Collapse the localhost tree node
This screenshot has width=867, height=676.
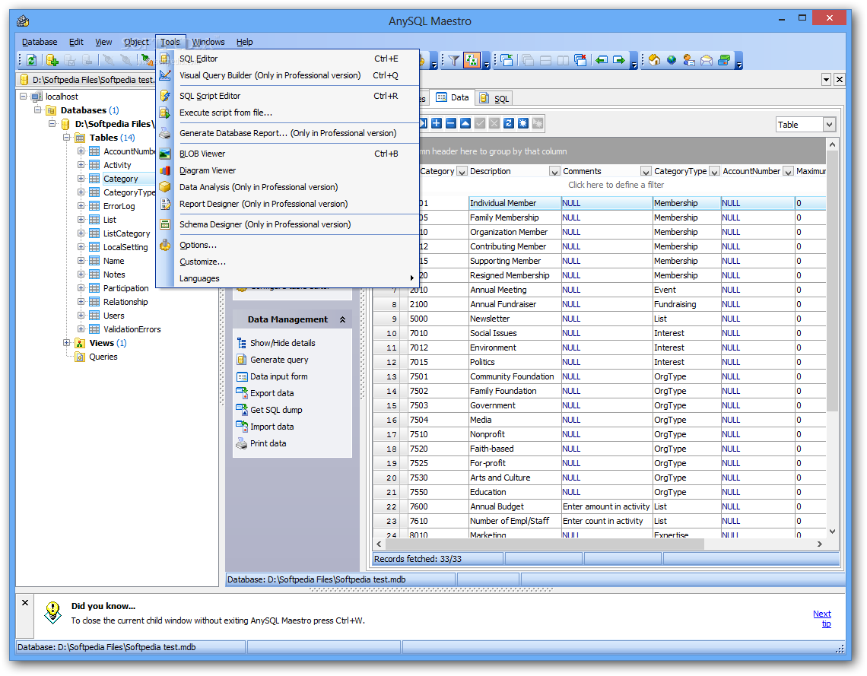click(24, 96)
